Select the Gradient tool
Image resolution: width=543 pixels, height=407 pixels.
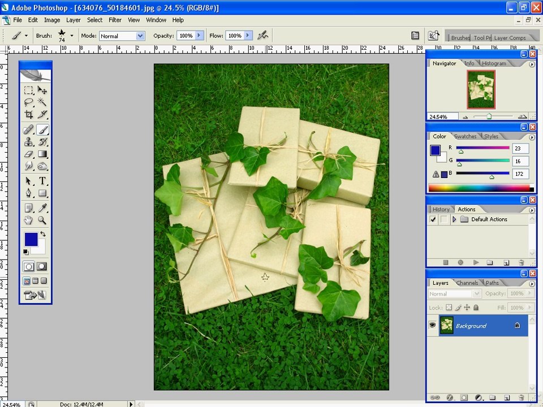(x=42, y=154)
